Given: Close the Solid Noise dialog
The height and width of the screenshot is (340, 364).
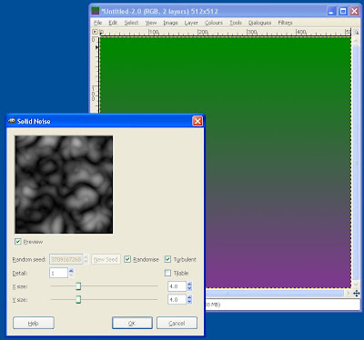Looking at the screenshot, I should coord(197,121).
